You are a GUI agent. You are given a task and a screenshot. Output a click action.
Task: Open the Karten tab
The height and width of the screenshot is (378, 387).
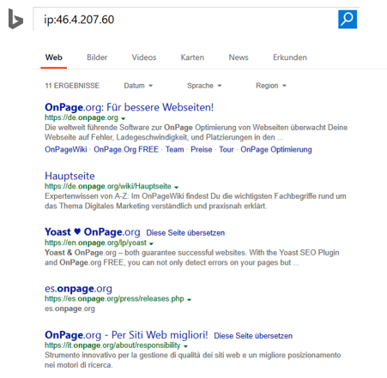pos(192,57)
